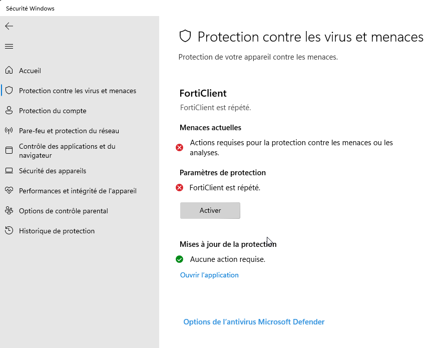
Task: Select Protection du compte
Action: [53, 111]
